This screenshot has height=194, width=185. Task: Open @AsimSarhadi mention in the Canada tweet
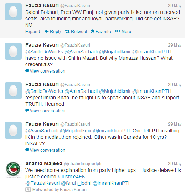coord(42,131)
